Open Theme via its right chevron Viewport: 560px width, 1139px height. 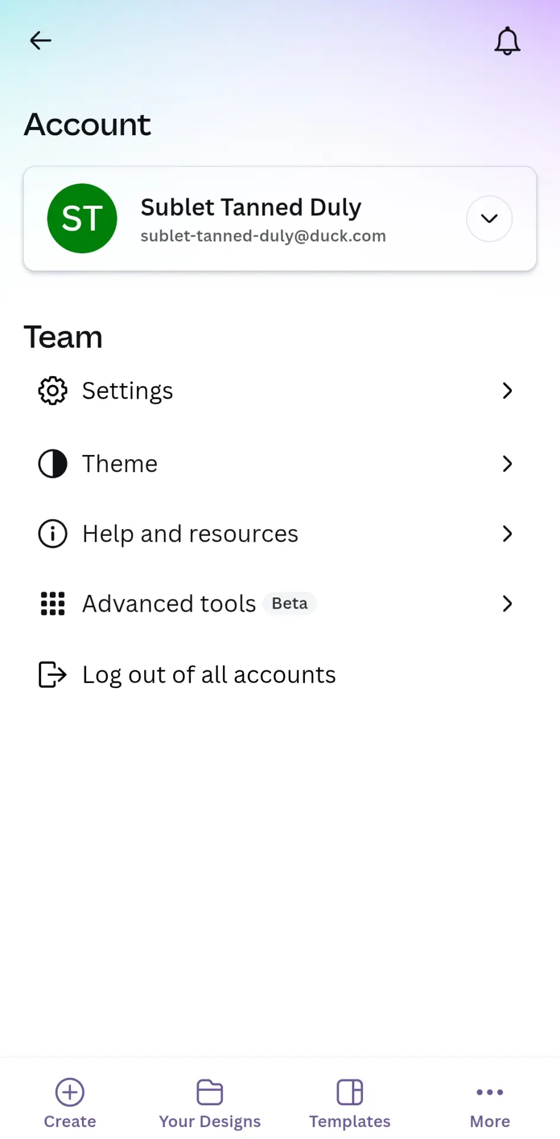coord(507,463)
